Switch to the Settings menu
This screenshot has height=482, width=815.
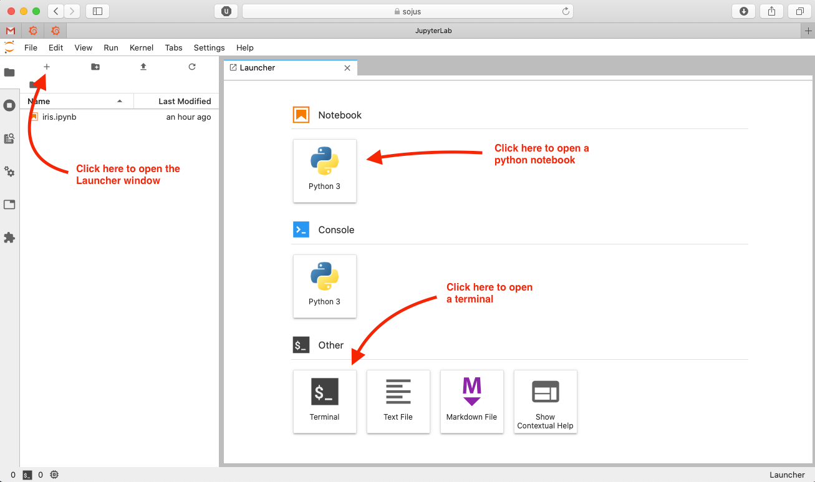tap(209, 47)
